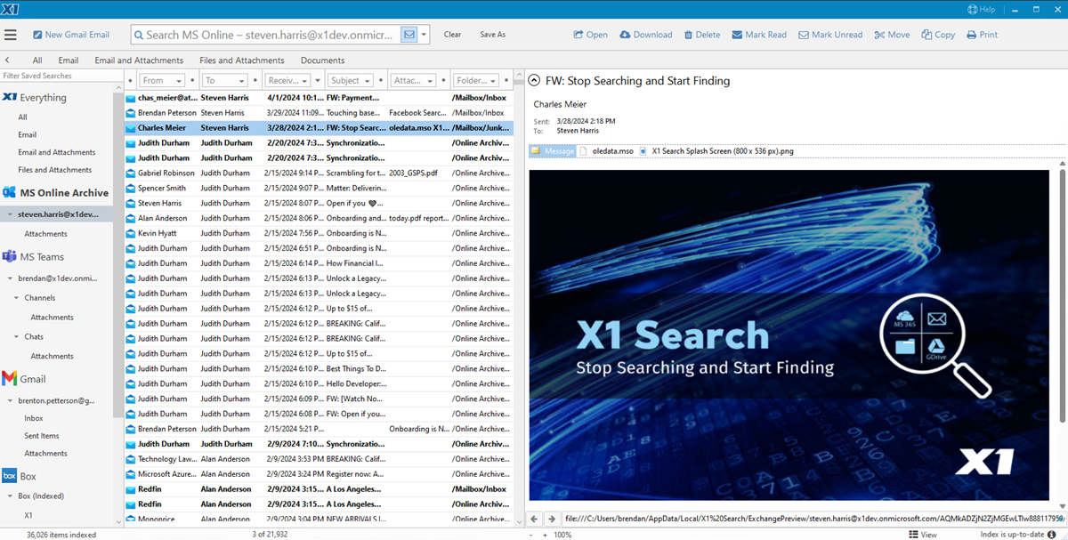Mark the selected email as read
The height and width of the screenshot is (540, 1068).
coord(759,35)
